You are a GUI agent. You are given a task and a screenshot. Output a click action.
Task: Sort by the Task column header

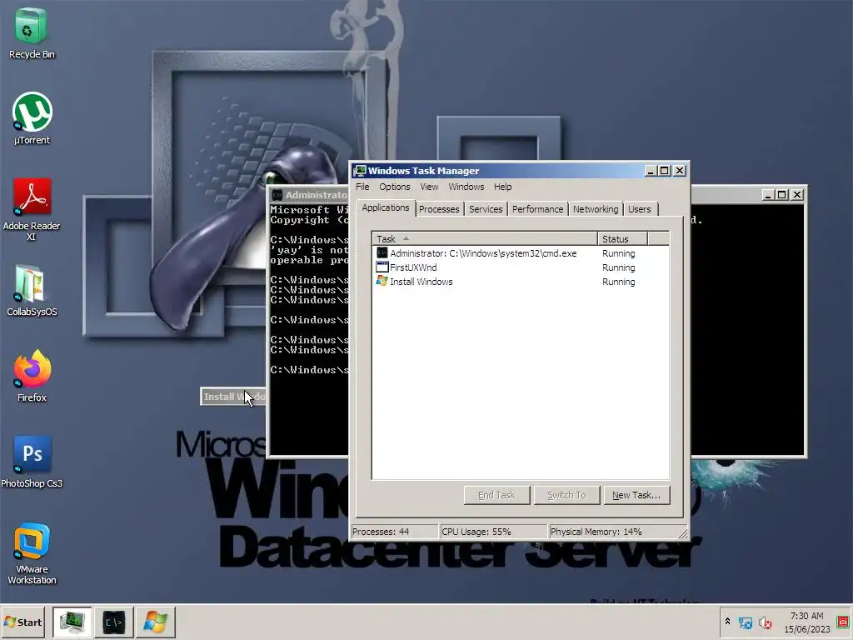point(485,239)
